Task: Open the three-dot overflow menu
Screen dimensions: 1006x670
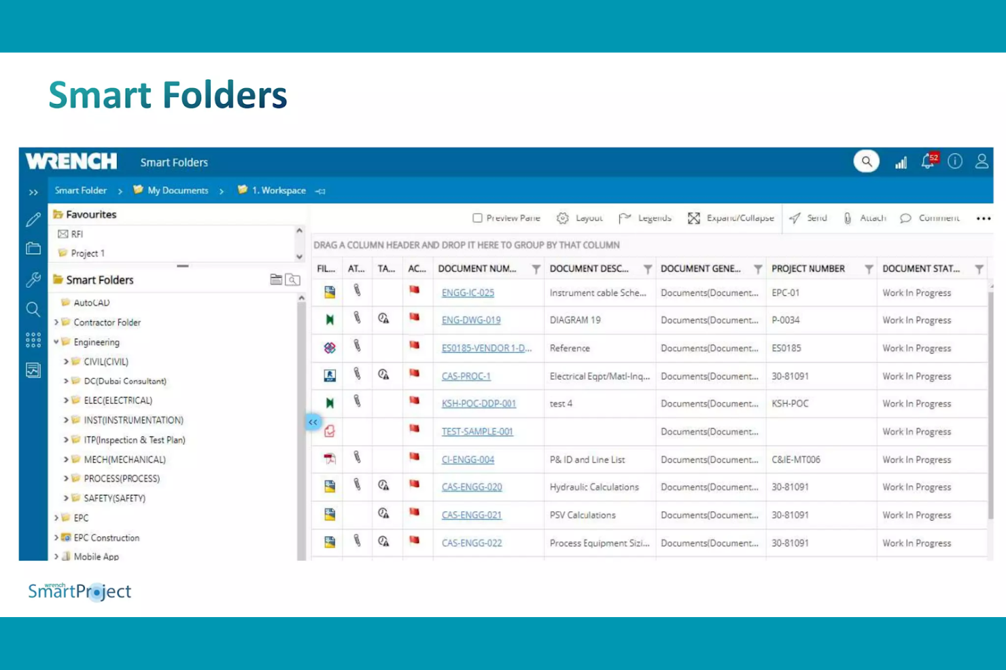Action: tap(984, 218)
